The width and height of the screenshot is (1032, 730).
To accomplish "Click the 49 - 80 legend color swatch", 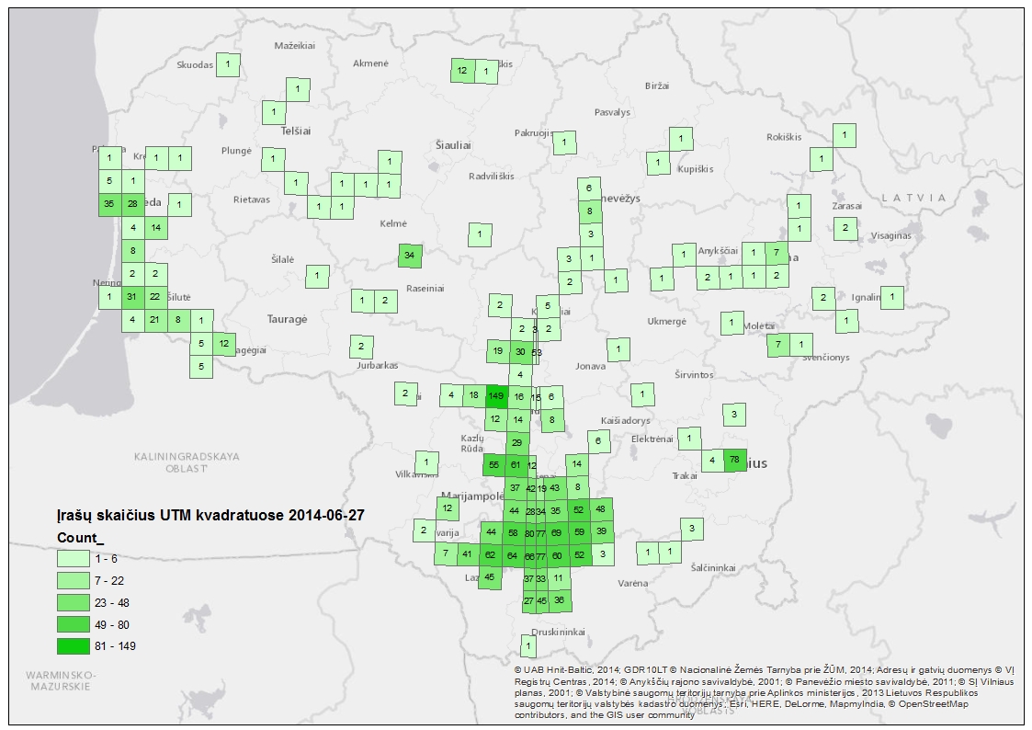I will pyautogui.click(x=74, y=624).
